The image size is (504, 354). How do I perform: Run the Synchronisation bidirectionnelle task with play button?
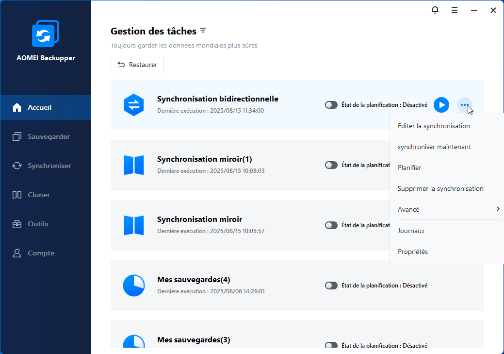(x=441, y=105)
